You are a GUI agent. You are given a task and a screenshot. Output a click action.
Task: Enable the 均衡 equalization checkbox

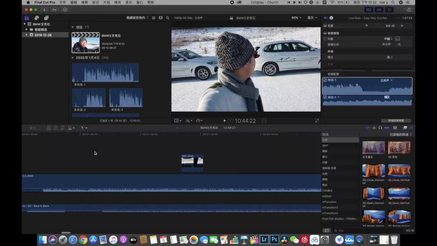325,39
